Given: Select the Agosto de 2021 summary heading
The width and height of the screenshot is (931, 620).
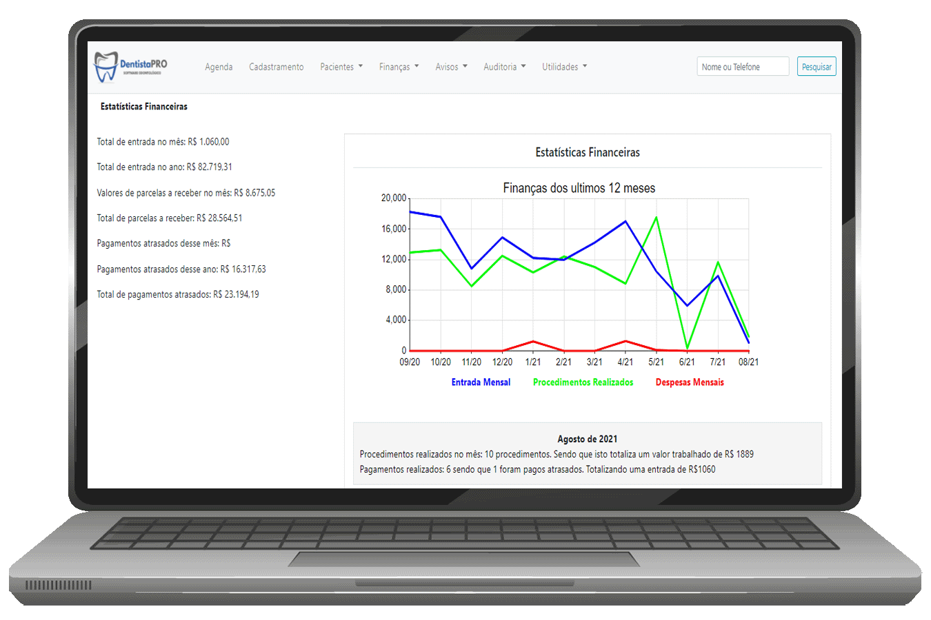Looking at the screenshot, I should coord(587,439).
